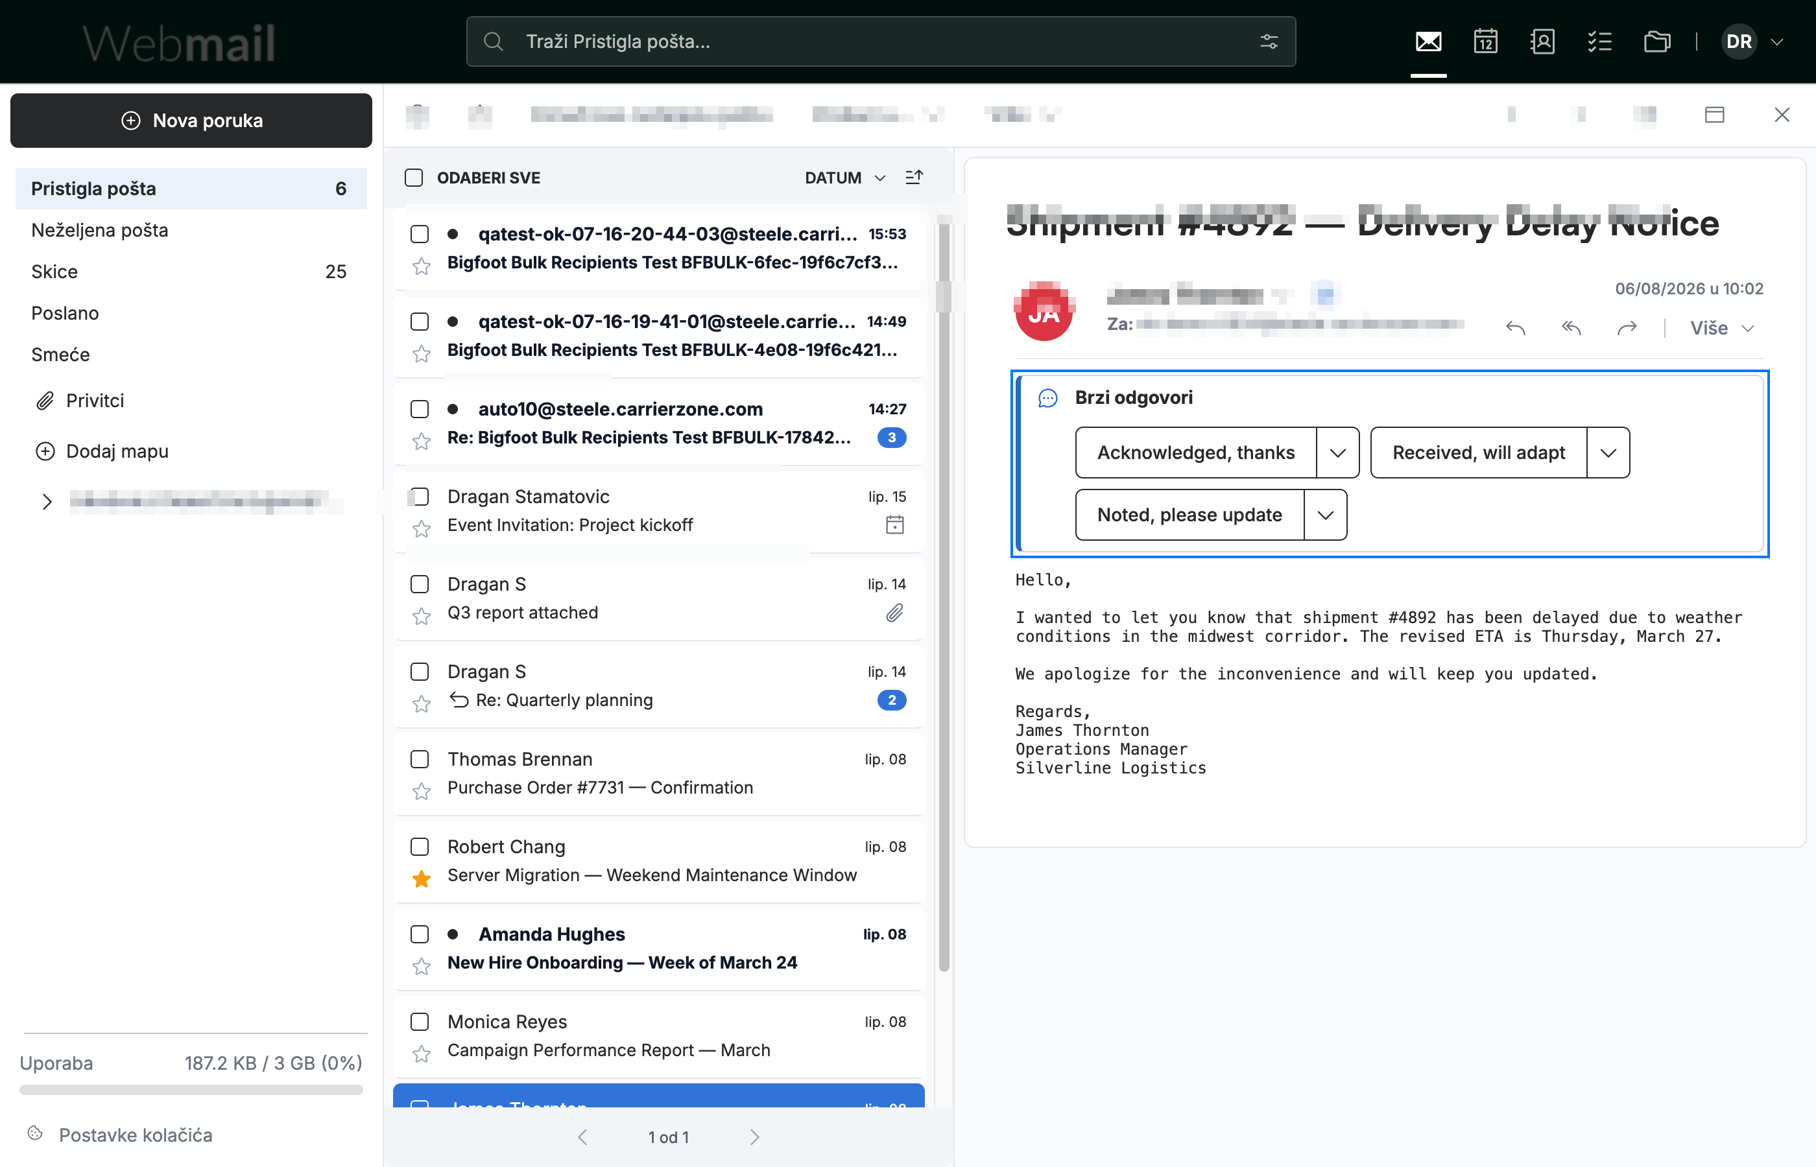
Task: Click Dodaj mapu to add folder
Action: 102,452
